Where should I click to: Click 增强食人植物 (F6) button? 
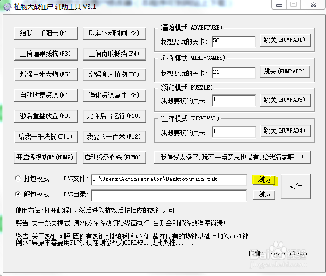[114, 74]
